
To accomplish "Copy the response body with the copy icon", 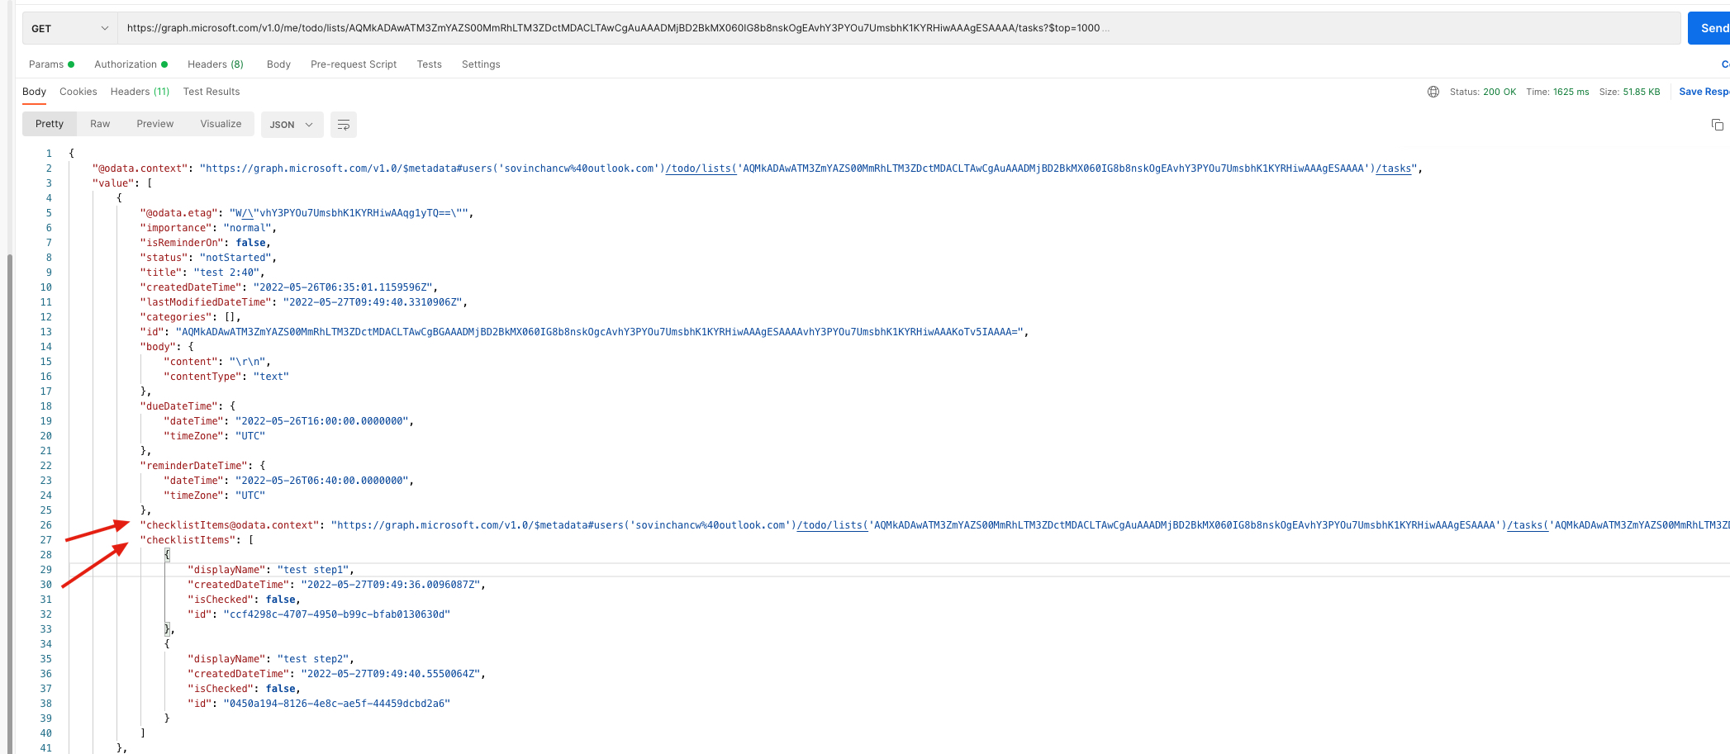I will (1718, 125).
